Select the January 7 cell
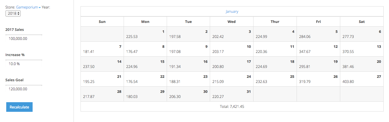 click(x=102, y=49)
